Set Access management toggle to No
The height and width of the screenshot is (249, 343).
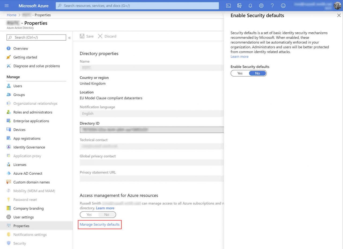tap(107, 215)
